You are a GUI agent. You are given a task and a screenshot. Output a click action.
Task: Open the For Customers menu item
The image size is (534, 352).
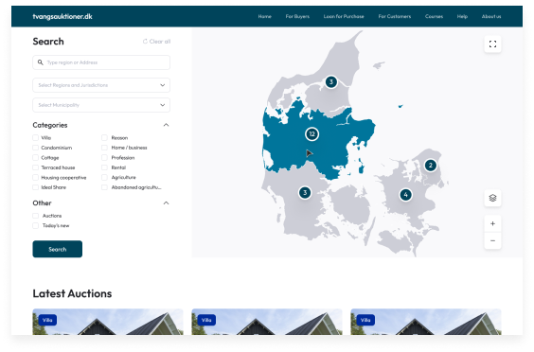coord(395,16)
